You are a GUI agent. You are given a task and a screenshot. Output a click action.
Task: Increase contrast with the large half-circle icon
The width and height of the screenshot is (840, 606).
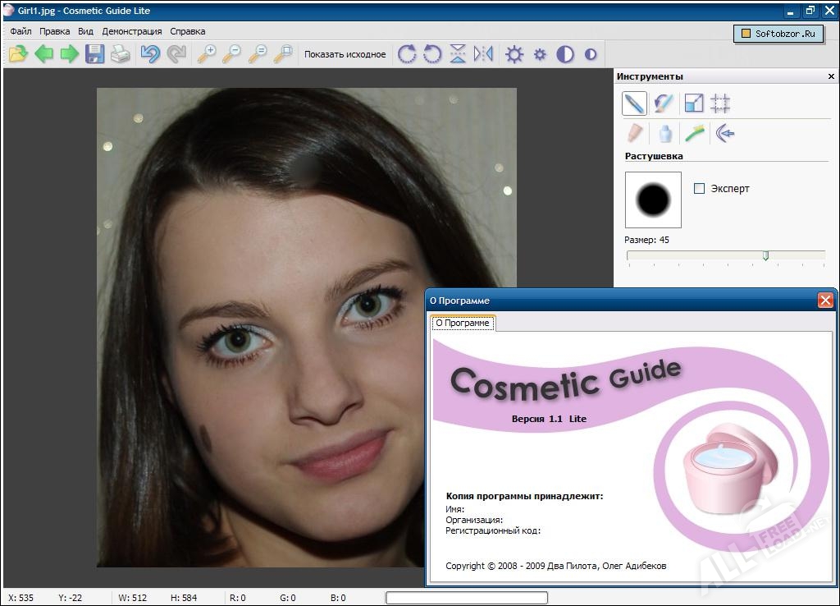coord(565,54)
